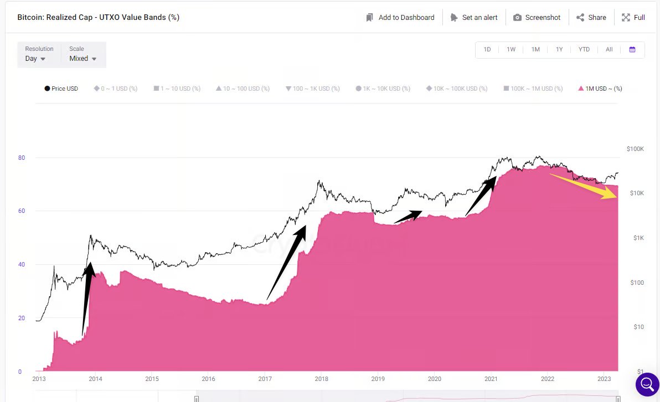
Task: Click the Screenshot camera icon
Action: 517,18
